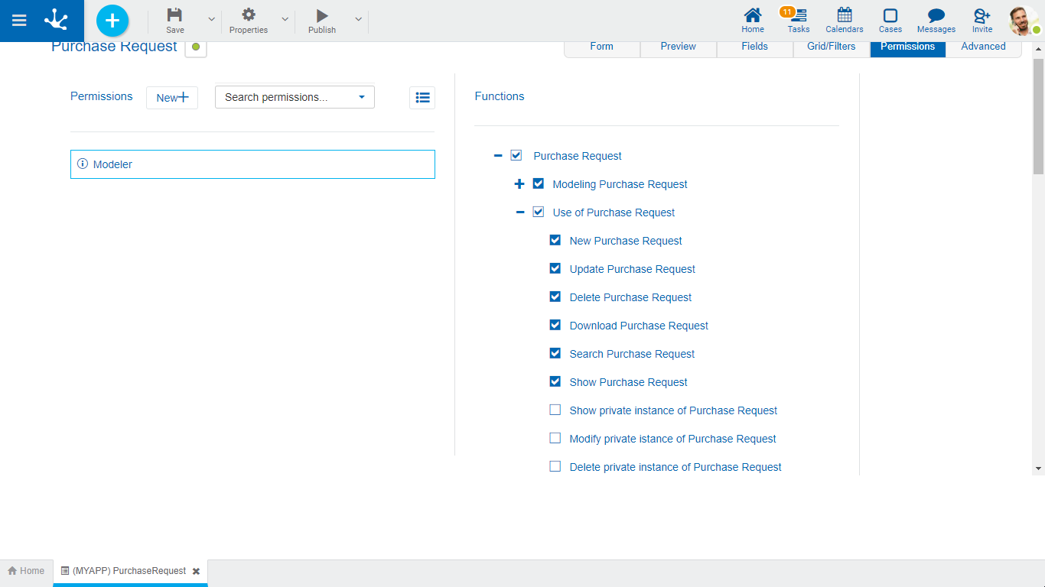Enable Show private instance of Purchase Request

(x=555, y=410)
